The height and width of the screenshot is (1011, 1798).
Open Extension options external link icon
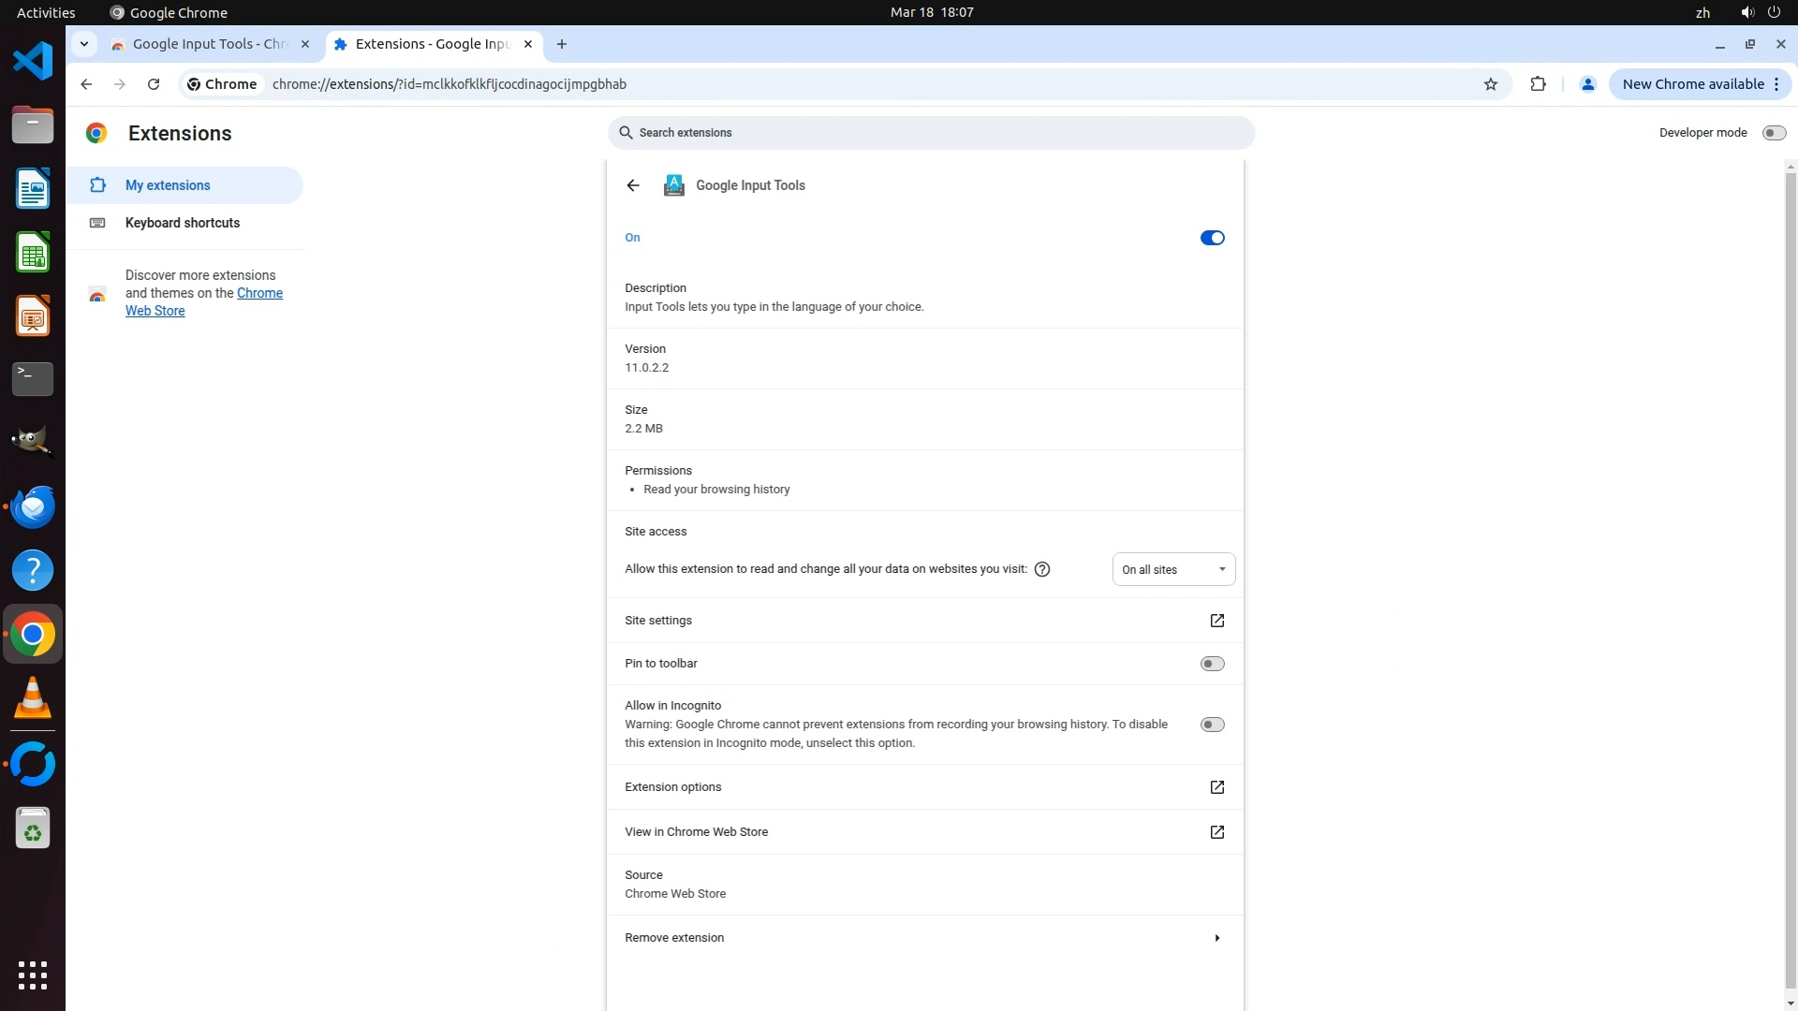pyautogui.click(x=1216, y=787)
